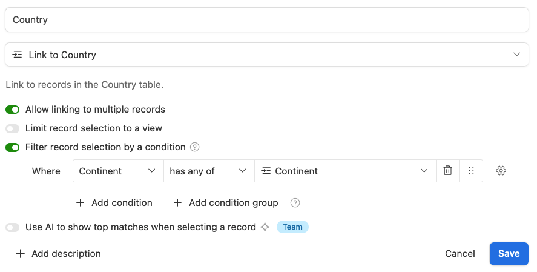Viewport: 537px width, 272px height.
Task: Enable Limit record selection to a view
Action: pos(12,128)
